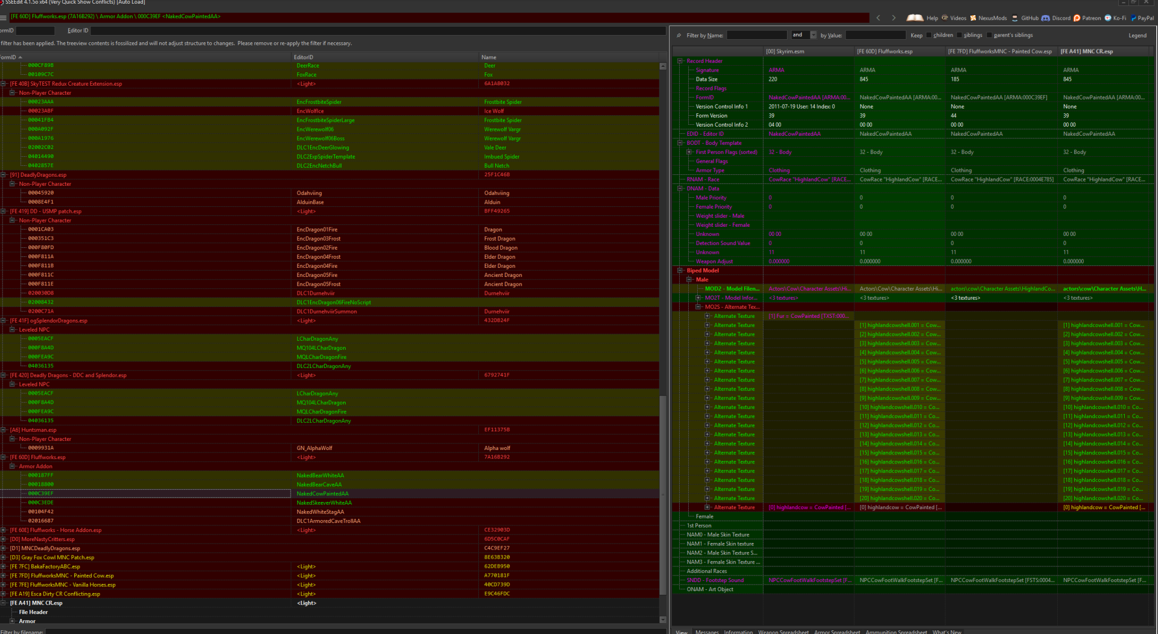Open the Patreon icon link
Viewport: 1158px width, 634px height.
coord(1077,18)
